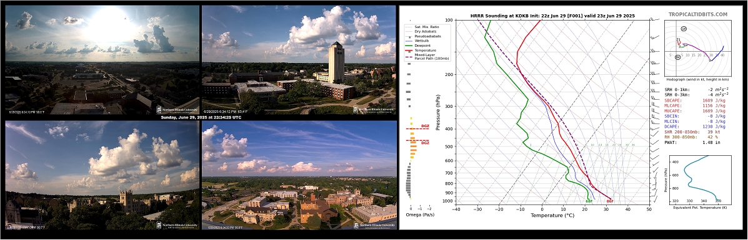Click the Northern Illinois University logo in top-left webcam
This screenshot has height=240, width=748.
[x=177, y=109]
